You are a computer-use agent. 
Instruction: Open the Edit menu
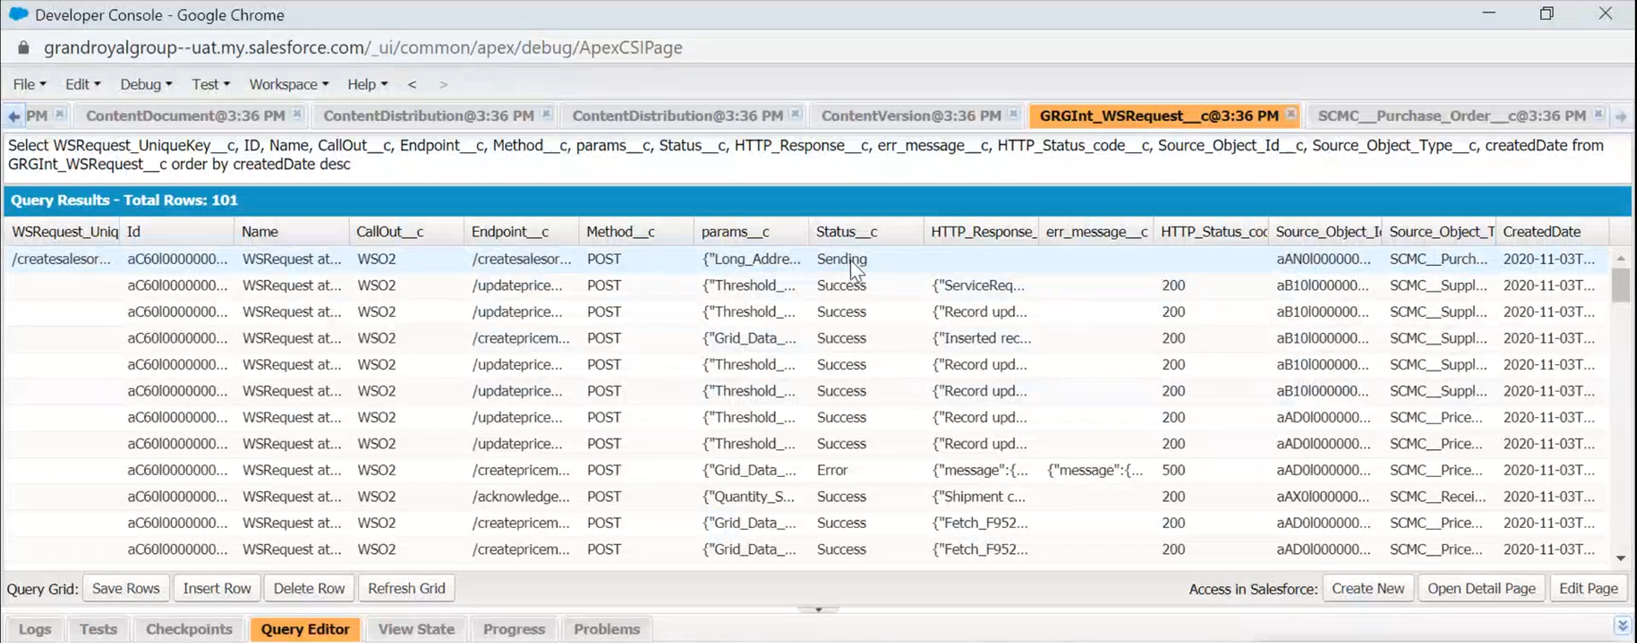pyautogui.click(x=83, y=84)
